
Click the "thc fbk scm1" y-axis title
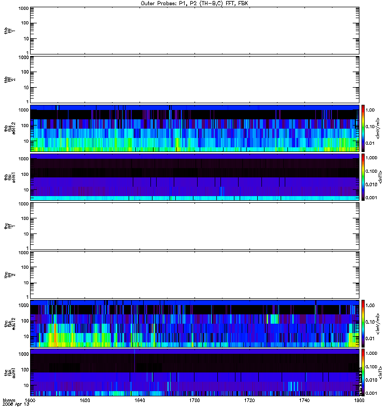point(9,372)
